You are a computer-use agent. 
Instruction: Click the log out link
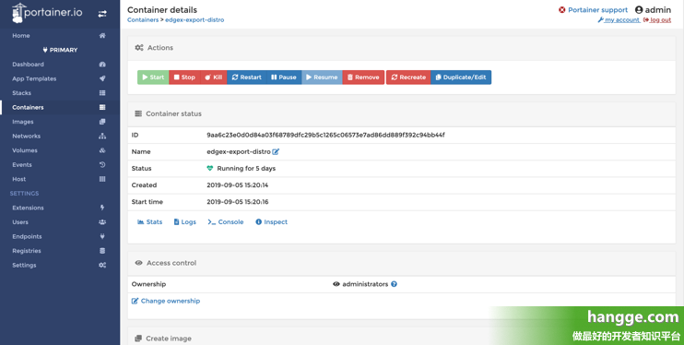tap(657, 20)
